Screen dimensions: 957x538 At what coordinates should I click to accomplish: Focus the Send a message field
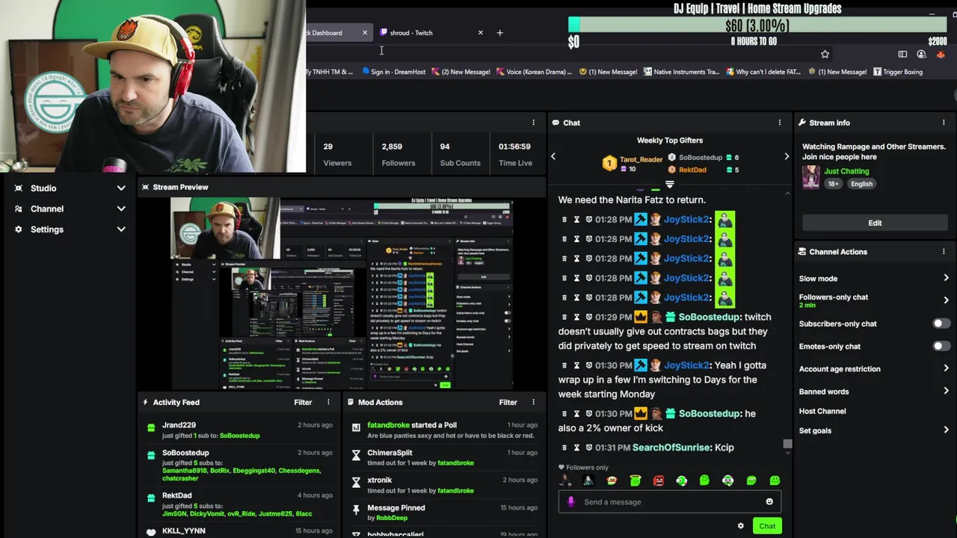[x=670, y=502]
